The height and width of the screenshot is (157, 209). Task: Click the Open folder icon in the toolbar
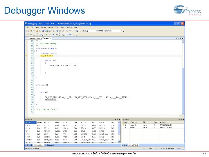click(37, 31)
